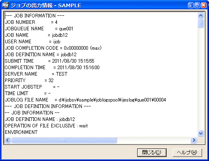Click OPERATION OF FILE EXCLUSIVE : wait line

pyautogui.click(x=46, y=126)
